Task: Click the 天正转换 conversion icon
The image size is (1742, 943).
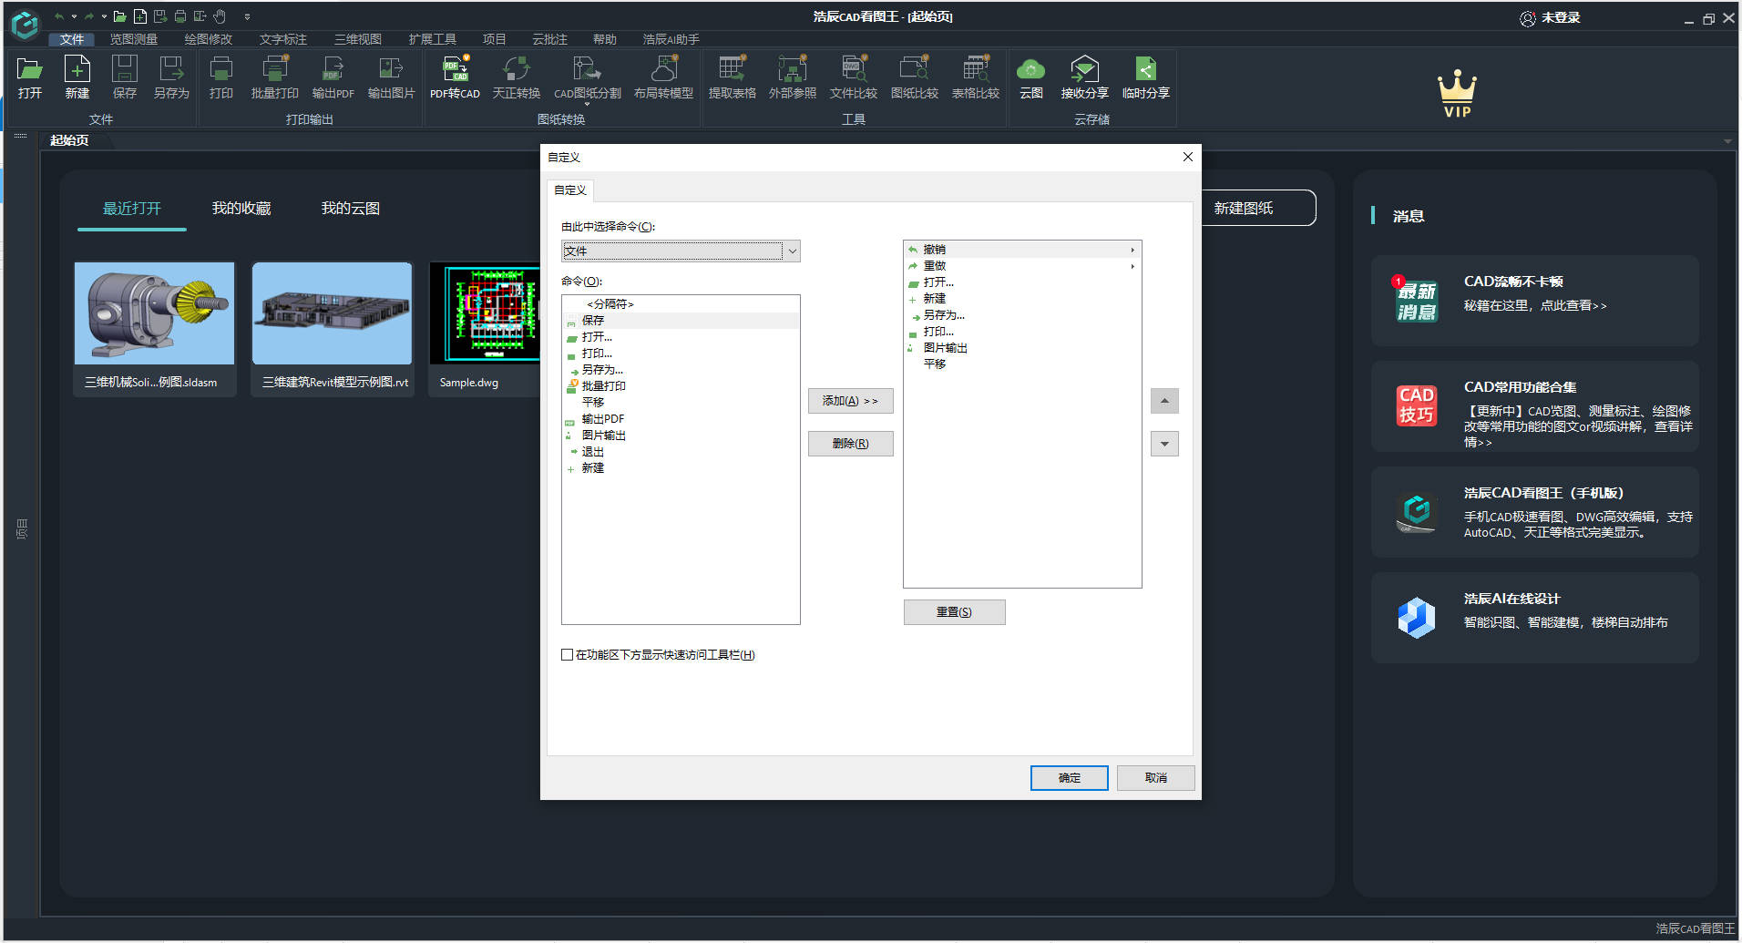Action: pos(517,77)
